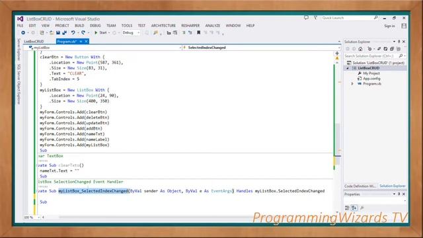Screen dimensions: 423x238
Task: Switch to the Code Definition Window tab
Action: (x=360, y=186)
